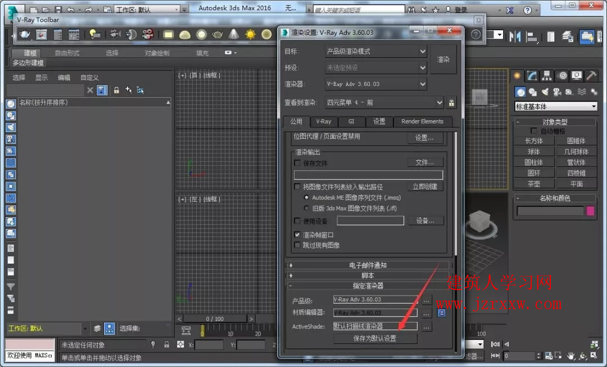Undo the last action in title bar

pyautogui.click(x=70, y=10)
